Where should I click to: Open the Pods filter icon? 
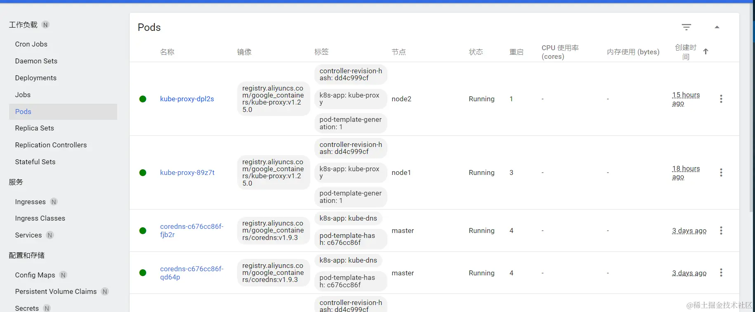coord(686,27)
